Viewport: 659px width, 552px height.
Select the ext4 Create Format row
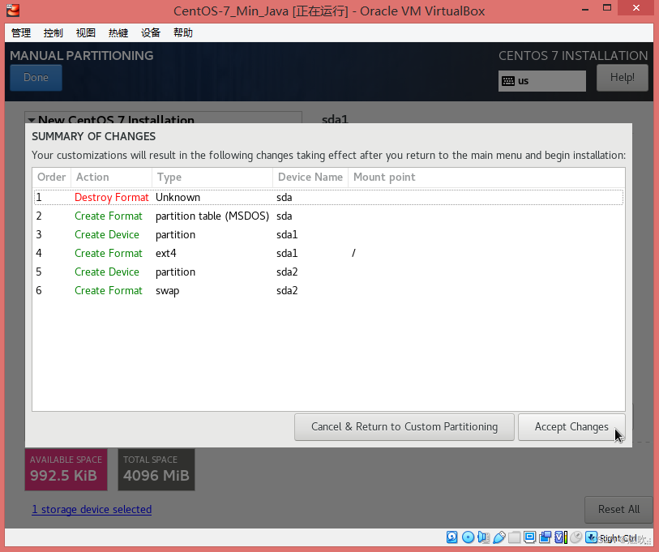tap(328, 253)
